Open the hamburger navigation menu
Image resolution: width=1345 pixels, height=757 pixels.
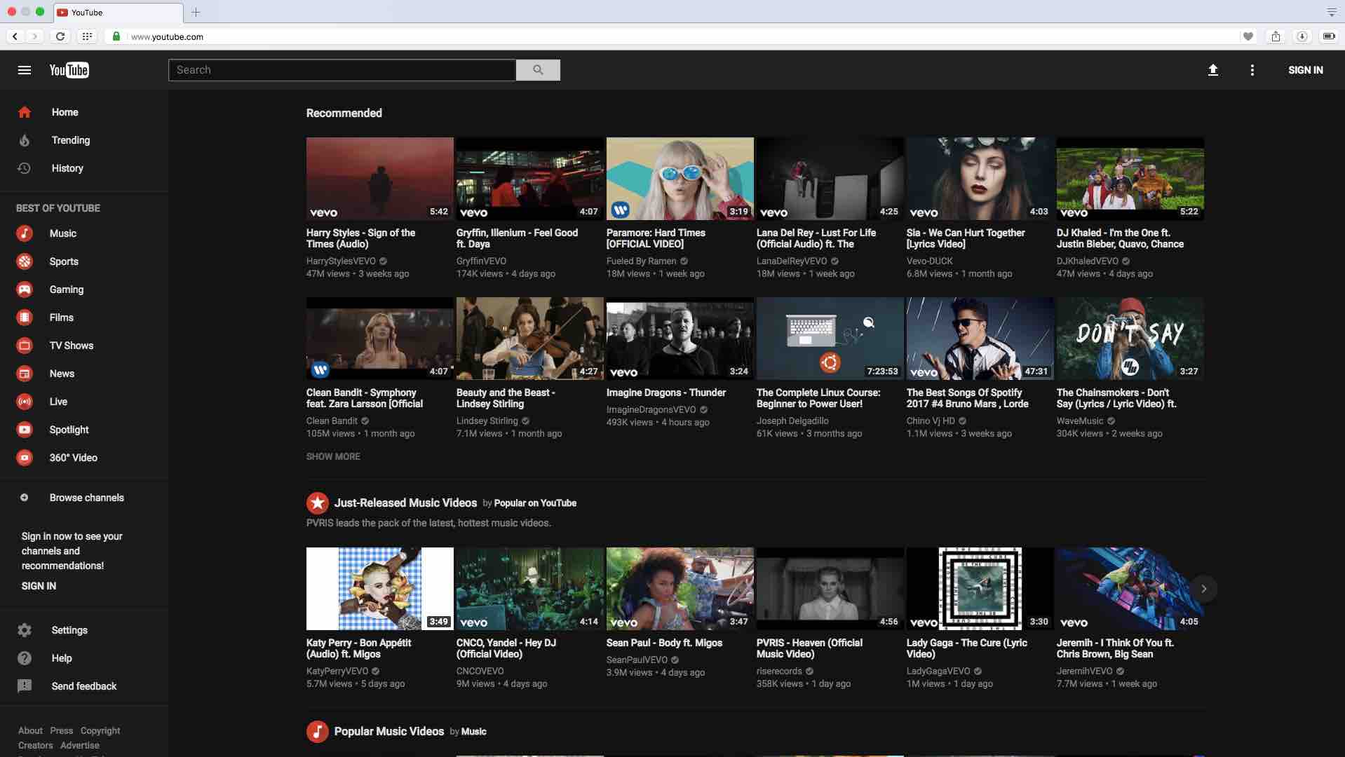click(x=24, y=69)
